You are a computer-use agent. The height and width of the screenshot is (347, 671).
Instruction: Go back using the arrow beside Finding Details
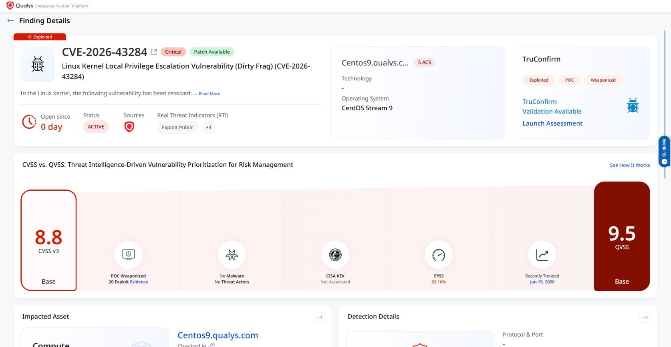(11, 20)
